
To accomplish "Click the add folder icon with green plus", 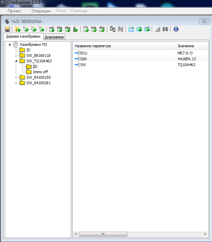I will pos(17,29).
